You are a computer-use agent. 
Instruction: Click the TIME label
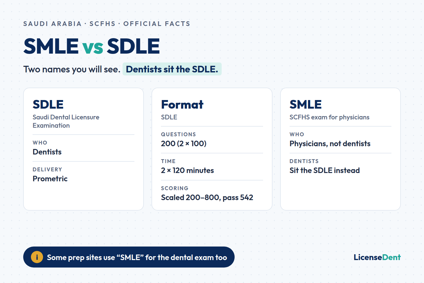[168, 161]
